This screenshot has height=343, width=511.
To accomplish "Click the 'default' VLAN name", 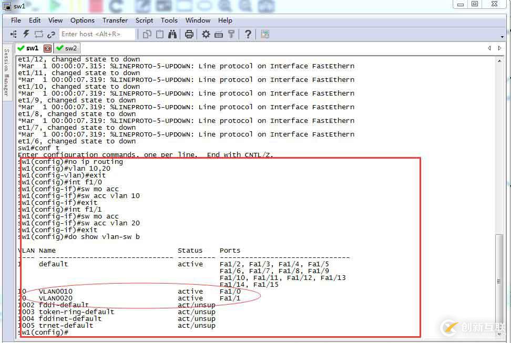I will click(53, 264).
